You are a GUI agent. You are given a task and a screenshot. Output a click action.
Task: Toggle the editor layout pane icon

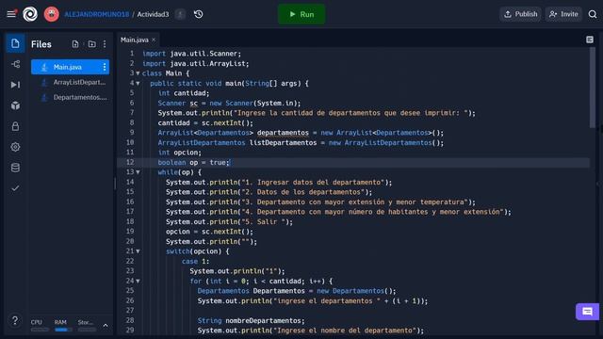(x=590, y=40)
